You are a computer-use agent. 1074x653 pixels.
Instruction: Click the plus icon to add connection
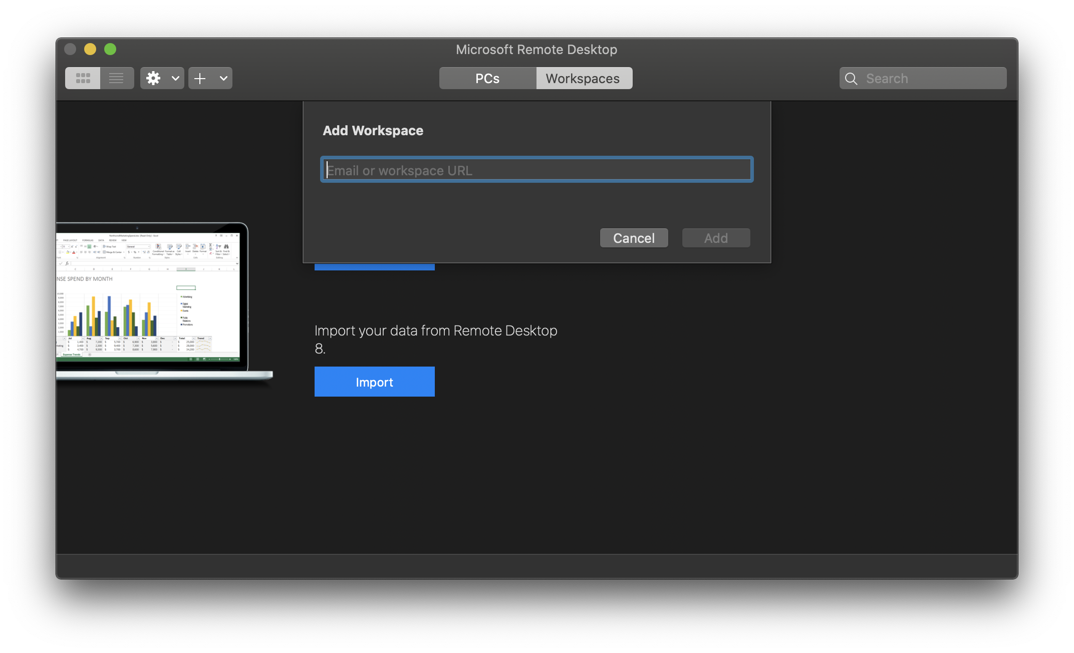[x=199, y=78]
